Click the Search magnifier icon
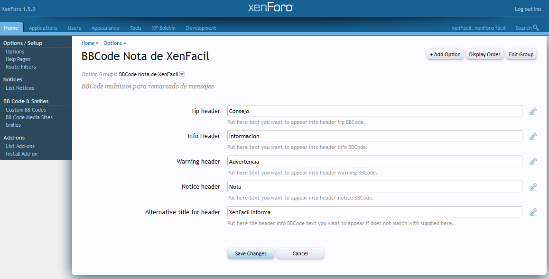 pyautogui.click(x=536, y=27)
